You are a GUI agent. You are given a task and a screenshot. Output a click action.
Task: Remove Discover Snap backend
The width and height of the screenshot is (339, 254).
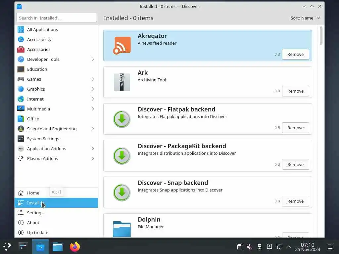point(295,201)
